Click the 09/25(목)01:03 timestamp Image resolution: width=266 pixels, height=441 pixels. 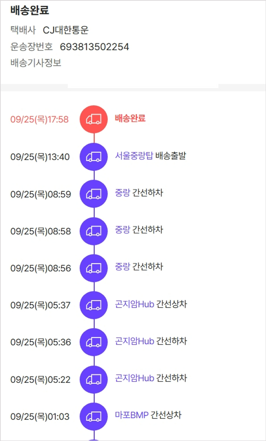pyautogui.click(x=40, y=416)
